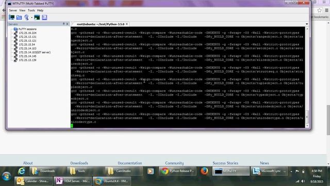Select server 172.25.13.121
Screen dimensions: 330x186
(27, 41)
